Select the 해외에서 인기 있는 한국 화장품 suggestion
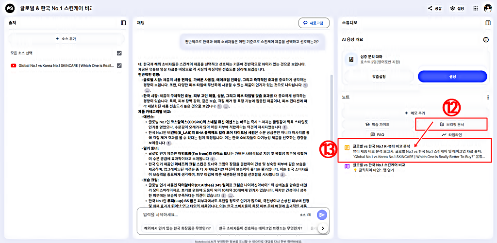Viewport: 497px width, 243px height. 178,228
